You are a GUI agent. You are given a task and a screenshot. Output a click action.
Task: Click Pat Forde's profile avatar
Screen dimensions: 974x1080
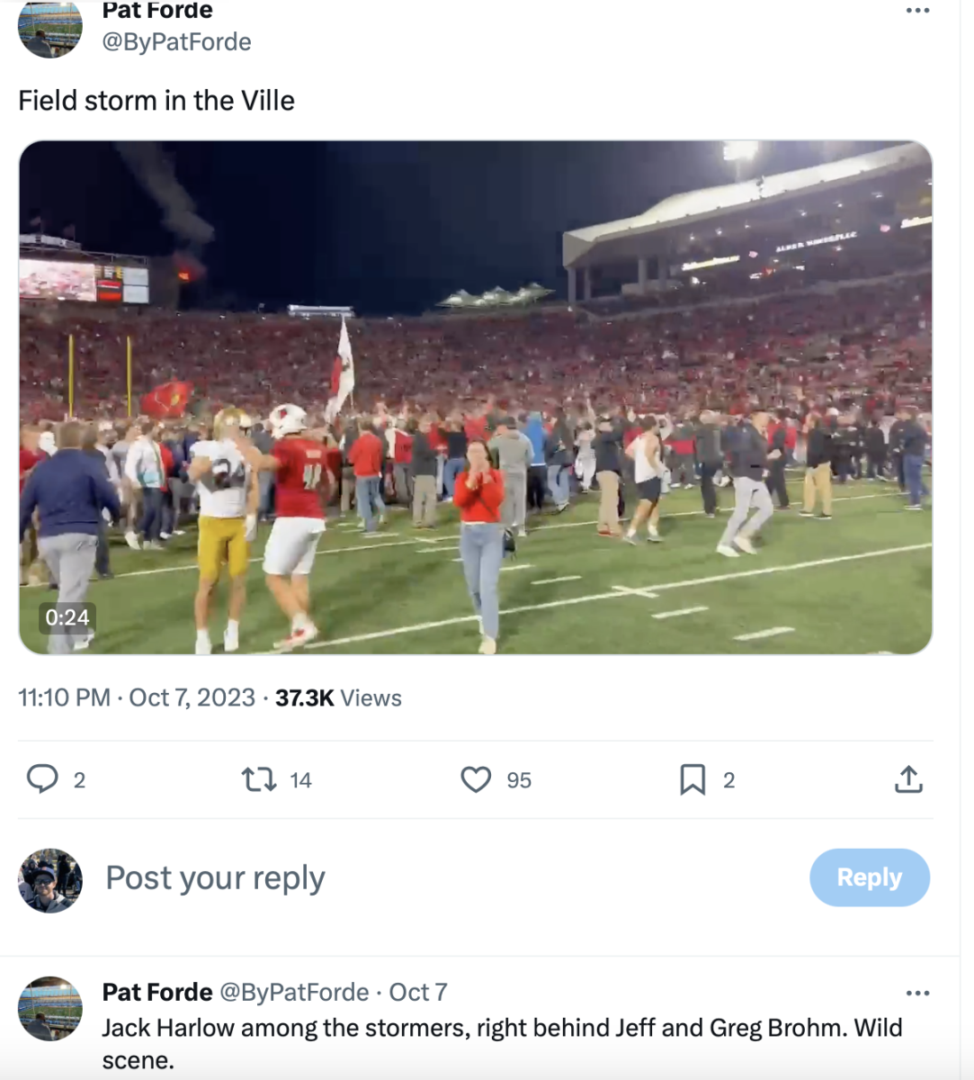[x=49, y=27]
